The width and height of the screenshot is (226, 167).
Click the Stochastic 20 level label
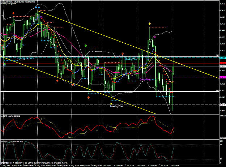point(221,159)
